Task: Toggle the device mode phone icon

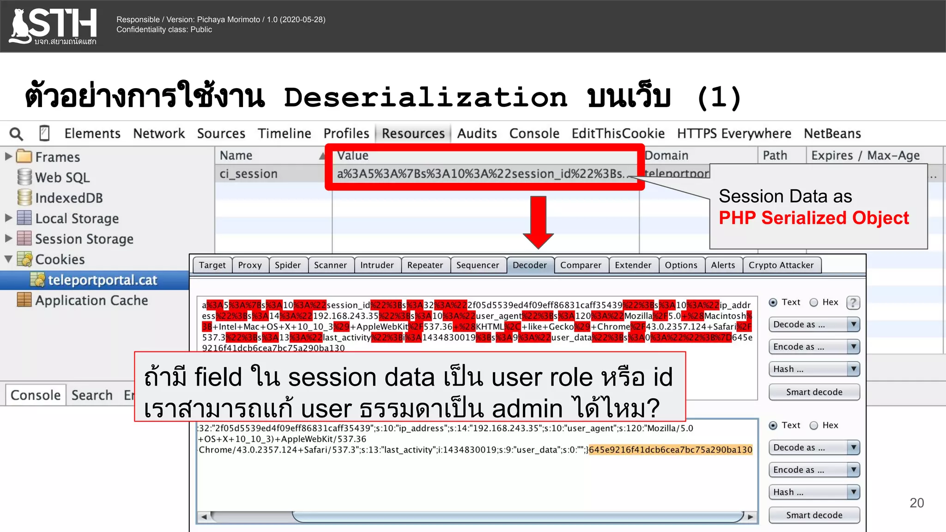Action: (x=44, y=133)
